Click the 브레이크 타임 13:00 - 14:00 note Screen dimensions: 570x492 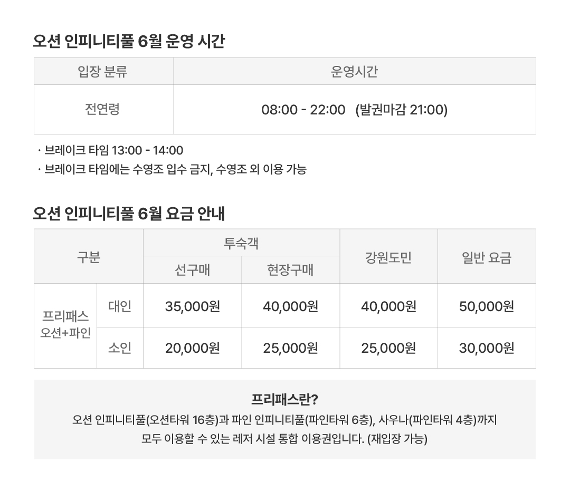click(110, 150)
